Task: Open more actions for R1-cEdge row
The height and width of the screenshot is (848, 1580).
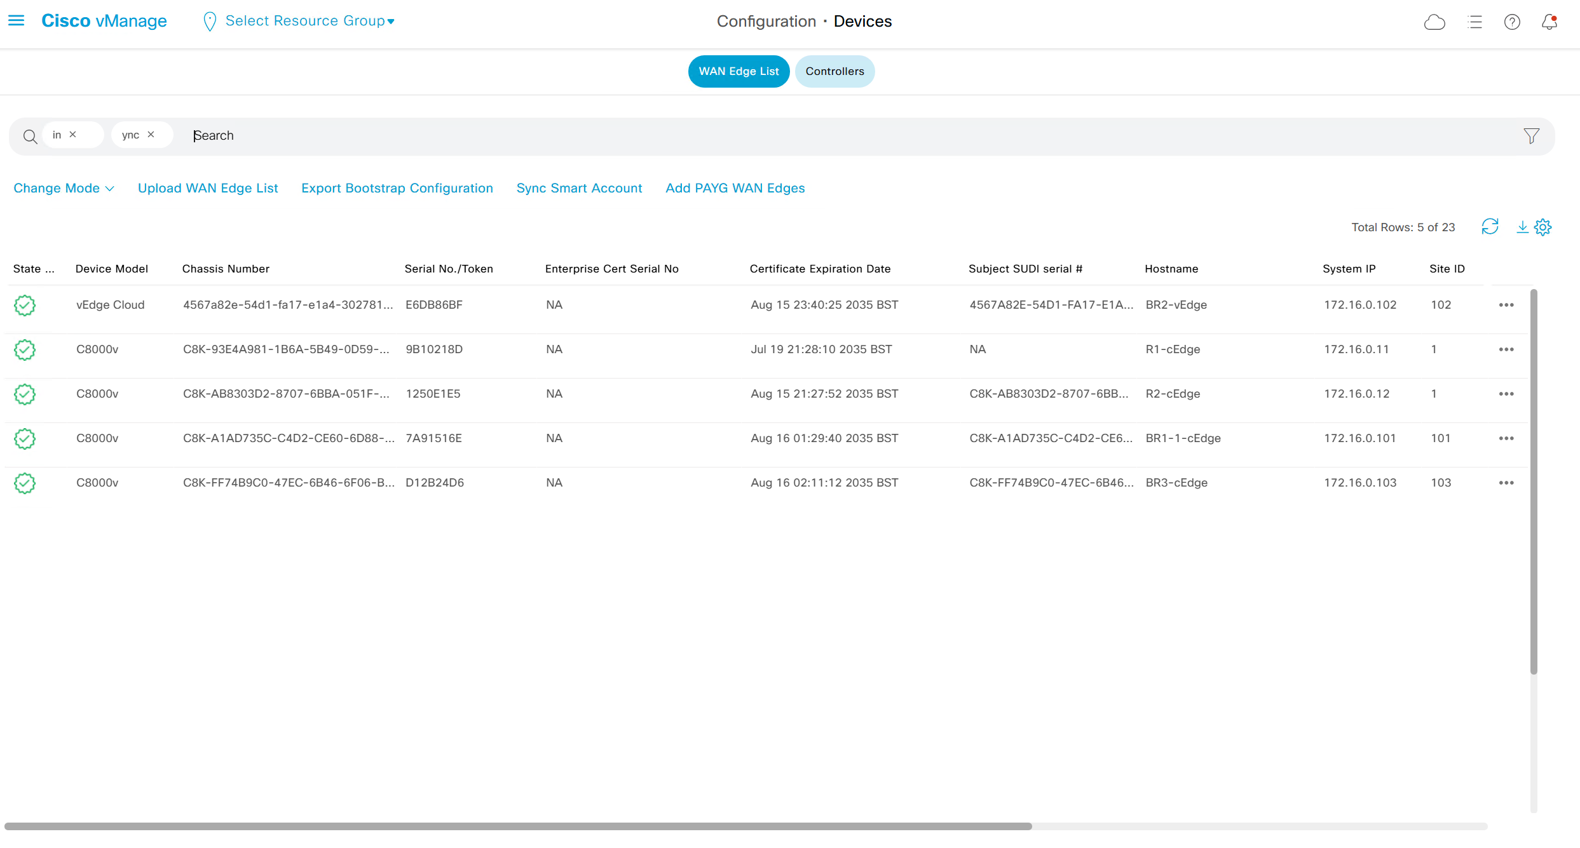Action: click(1506, 349)
